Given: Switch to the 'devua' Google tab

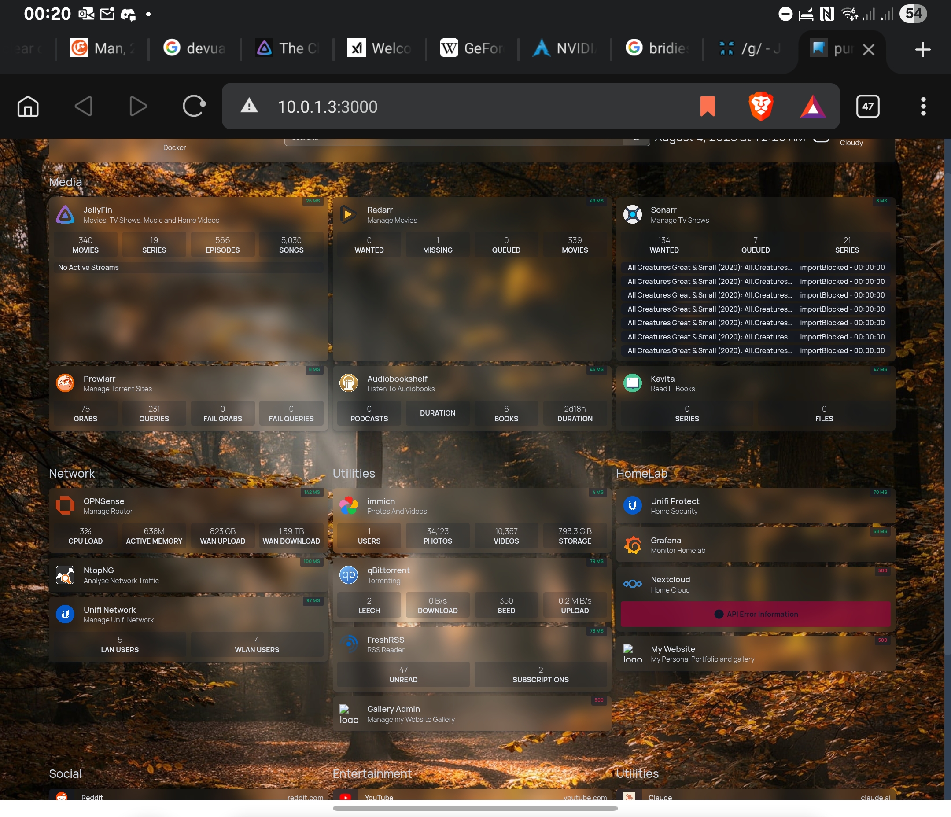Looking at the screenshot, I should pyautogui.click(x=195, y=48).
